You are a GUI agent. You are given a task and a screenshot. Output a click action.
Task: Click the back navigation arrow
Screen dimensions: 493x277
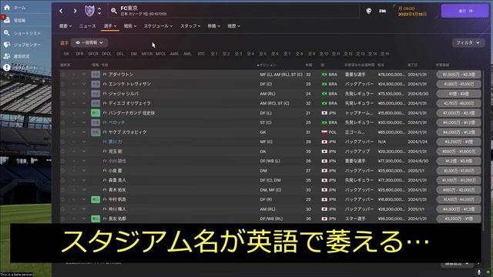coord(61,11)
